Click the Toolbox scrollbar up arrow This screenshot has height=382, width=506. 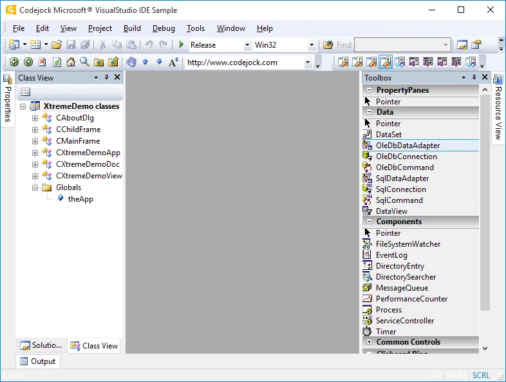(x=485, y=90)
